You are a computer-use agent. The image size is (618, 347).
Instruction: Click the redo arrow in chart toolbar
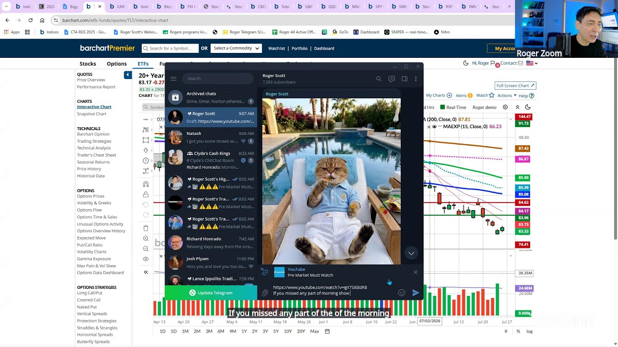(x=146, y=215)
